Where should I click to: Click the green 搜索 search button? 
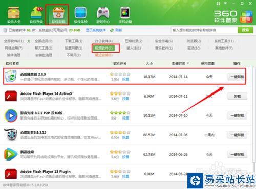[x=245, y=30]
